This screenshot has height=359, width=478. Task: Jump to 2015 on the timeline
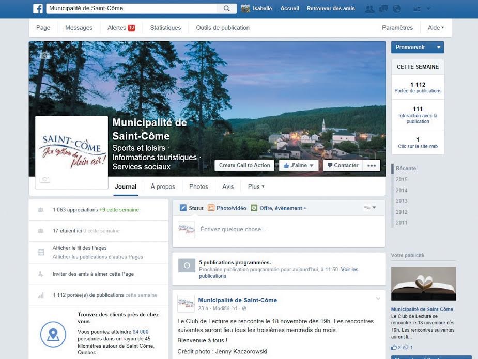(402, 180)
